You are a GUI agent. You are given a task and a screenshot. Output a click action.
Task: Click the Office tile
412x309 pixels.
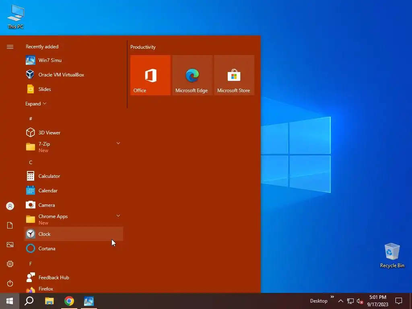pos(150,75)
